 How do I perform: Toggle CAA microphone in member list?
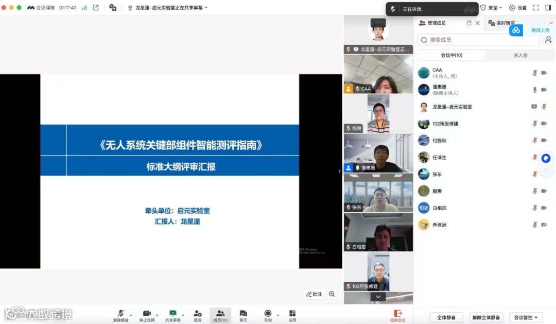534,73
